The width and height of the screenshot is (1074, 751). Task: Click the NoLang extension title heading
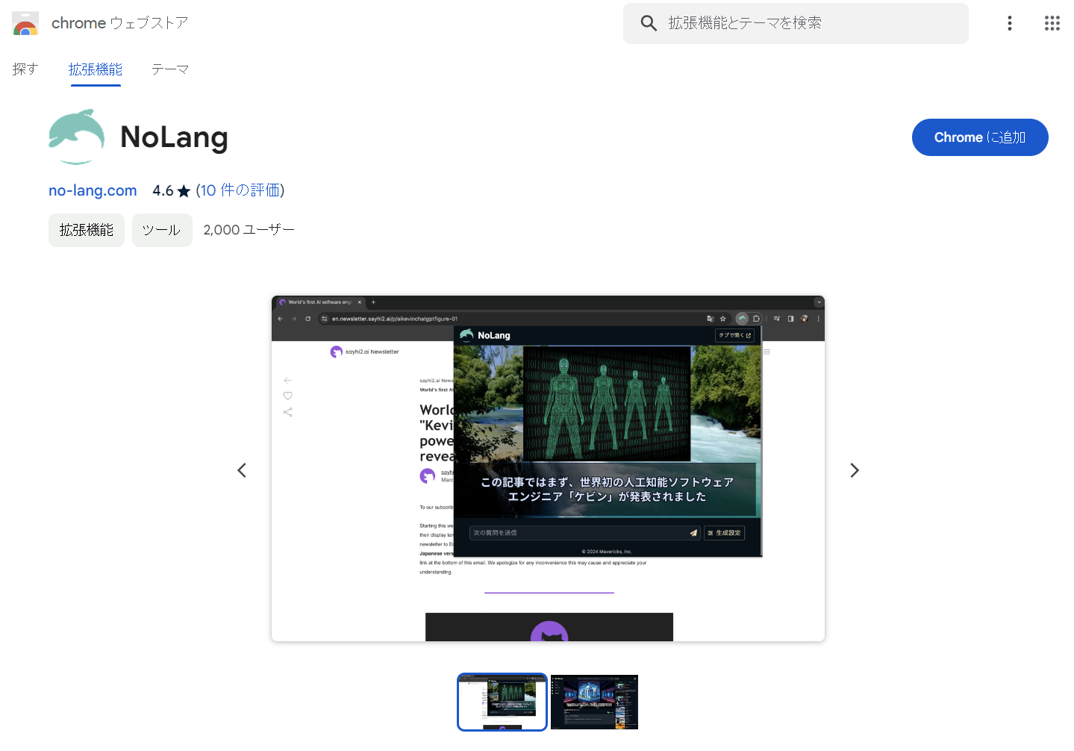(x=174, y=137)
